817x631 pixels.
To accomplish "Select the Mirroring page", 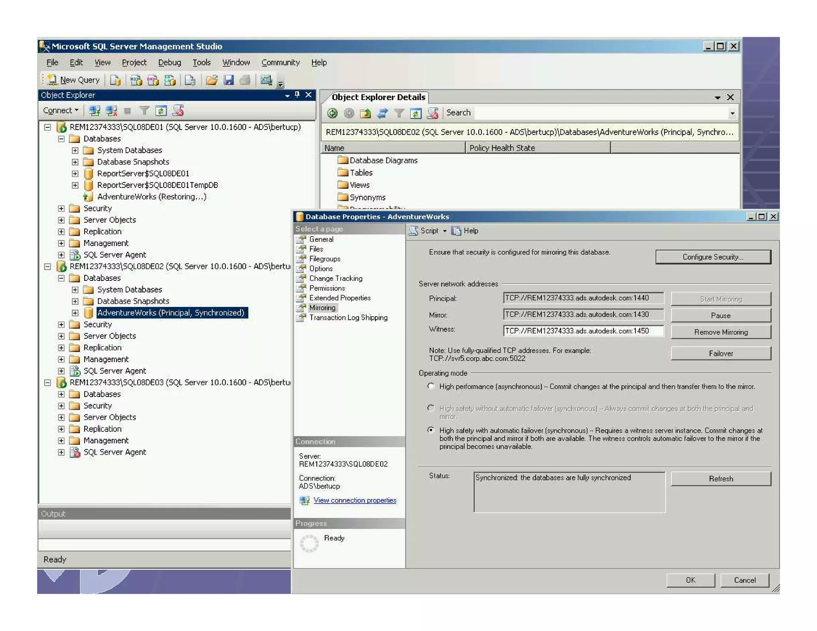I will click(322, 308).
